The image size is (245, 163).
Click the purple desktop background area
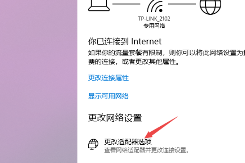39,81
